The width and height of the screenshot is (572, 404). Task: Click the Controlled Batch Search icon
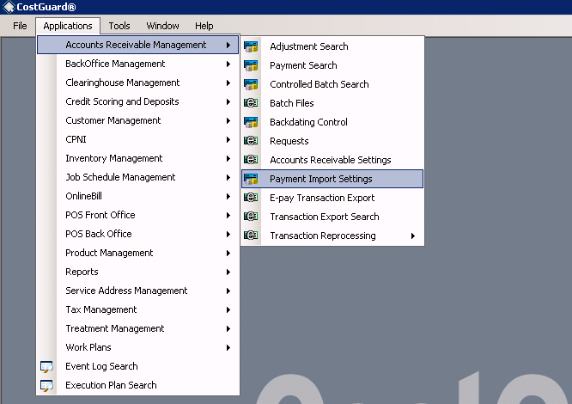tap(251, 84)
